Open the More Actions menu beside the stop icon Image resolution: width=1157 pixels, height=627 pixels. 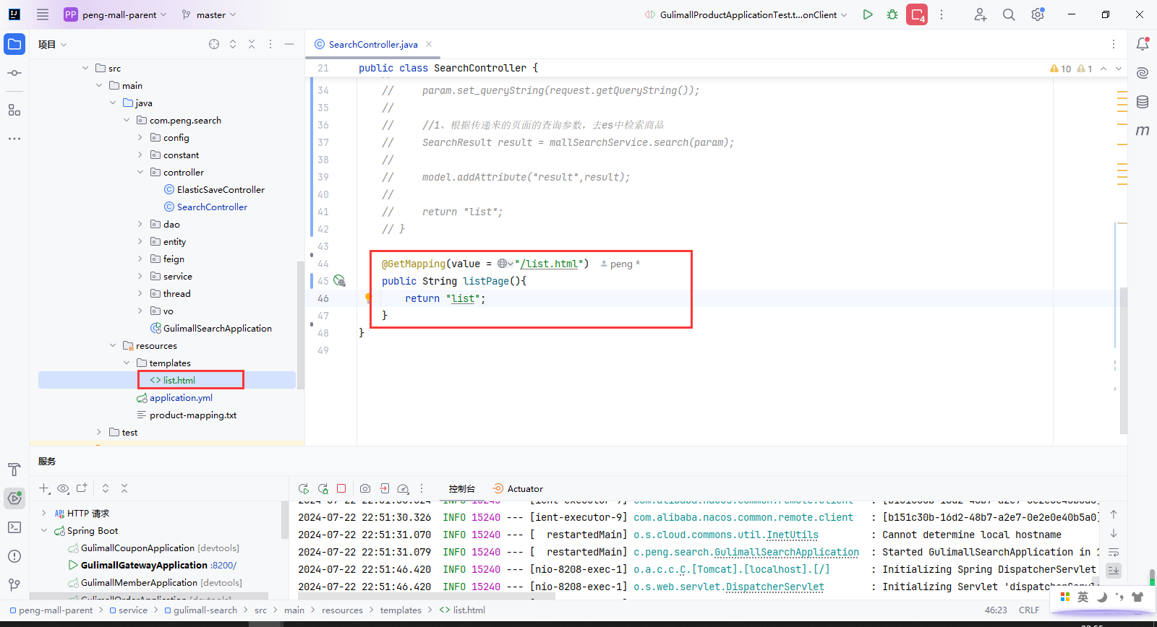[942, 14]
